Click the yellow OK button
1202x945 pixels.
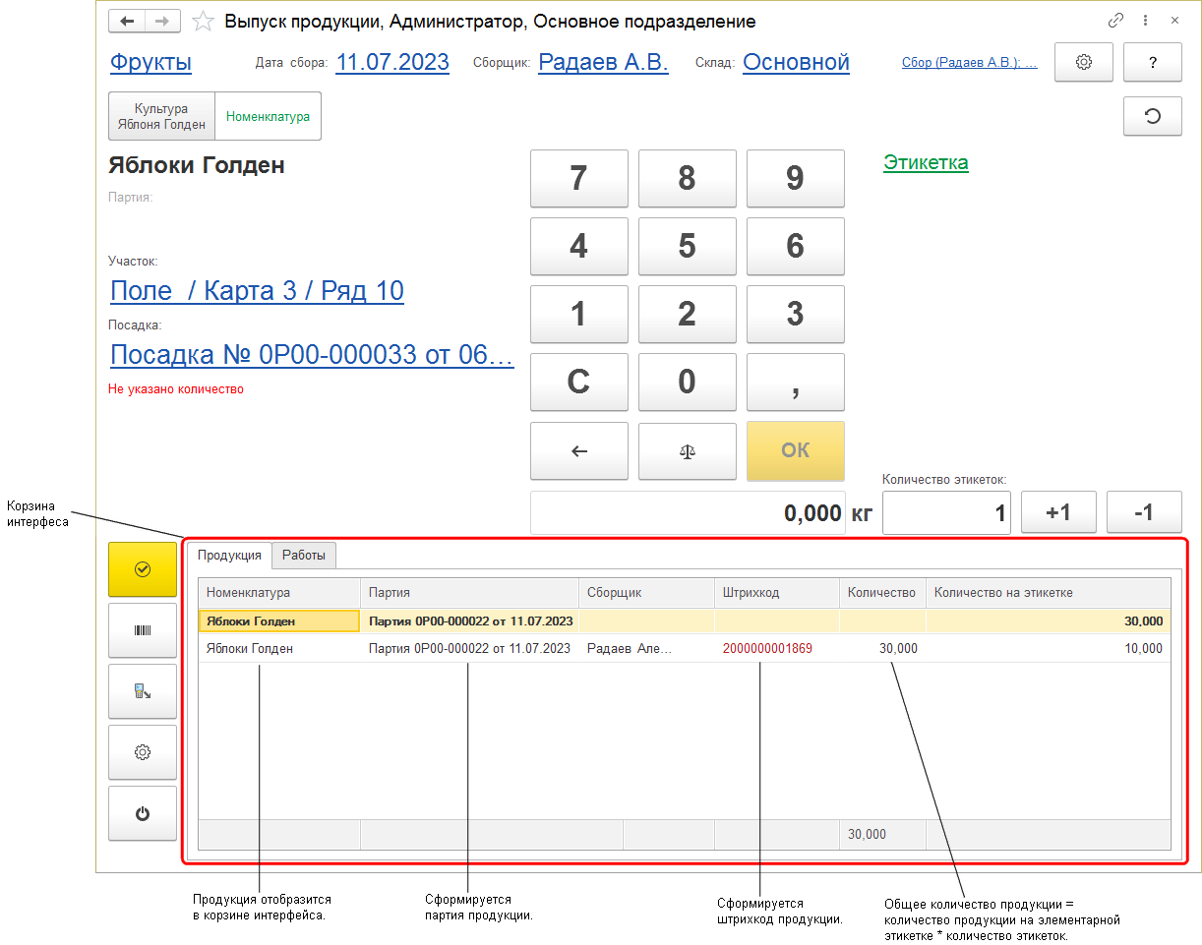coord(795,451)
